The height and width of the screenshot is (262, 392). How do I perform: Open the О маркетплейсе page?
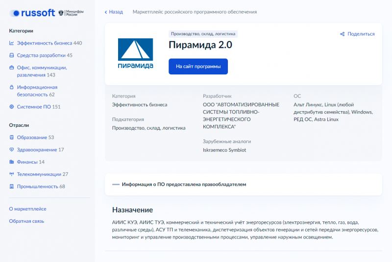(27, 209)
